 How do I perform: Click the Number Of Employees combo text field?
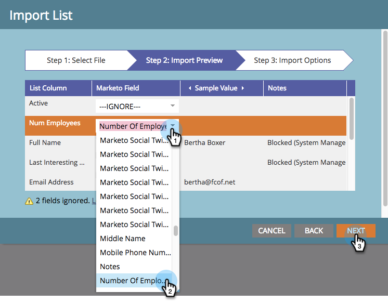[x=133, y=126]
